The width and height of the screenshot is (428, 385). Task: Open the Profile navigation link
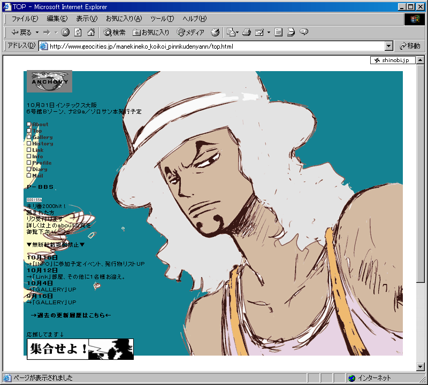[42, 163]
